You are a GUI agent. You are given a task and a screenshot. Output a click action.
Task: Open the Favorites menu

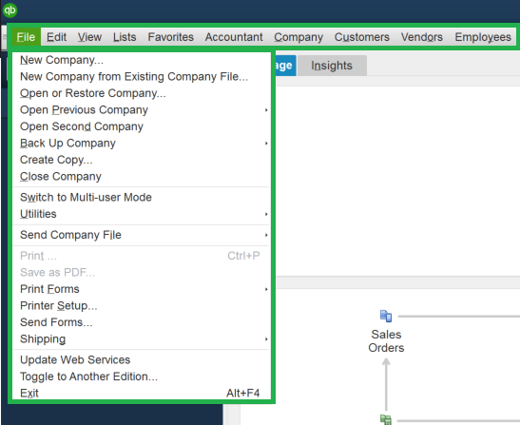170,37
